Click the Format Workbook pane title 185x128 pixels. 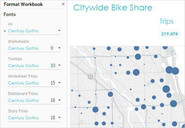click(x=23, y=5)
